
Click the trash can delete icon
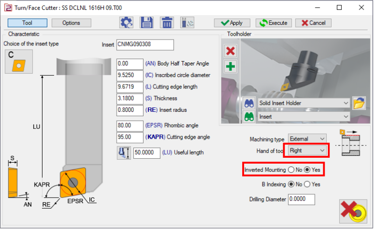[167, 22]
